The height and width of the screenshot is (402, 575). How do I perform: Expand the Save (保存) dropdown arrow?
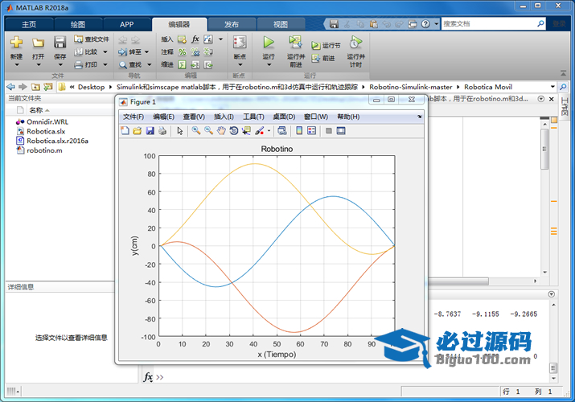click(60, 65)
